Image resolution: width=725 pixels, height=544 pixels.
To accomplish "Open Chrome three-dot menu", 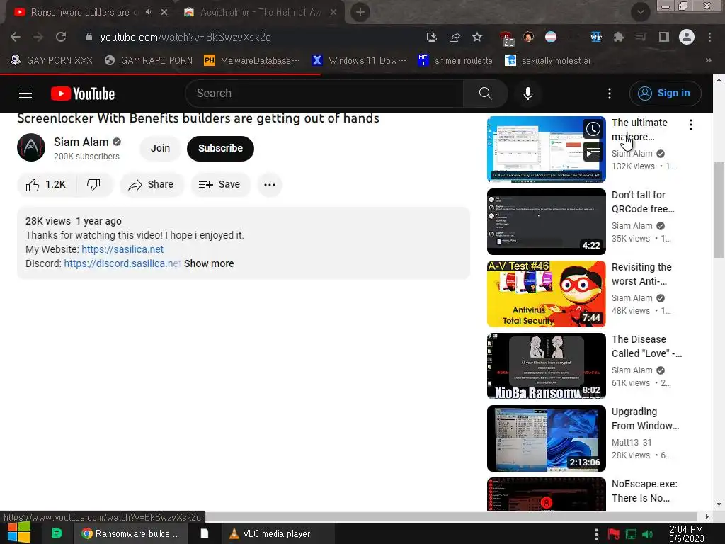I will coord(709,37).
